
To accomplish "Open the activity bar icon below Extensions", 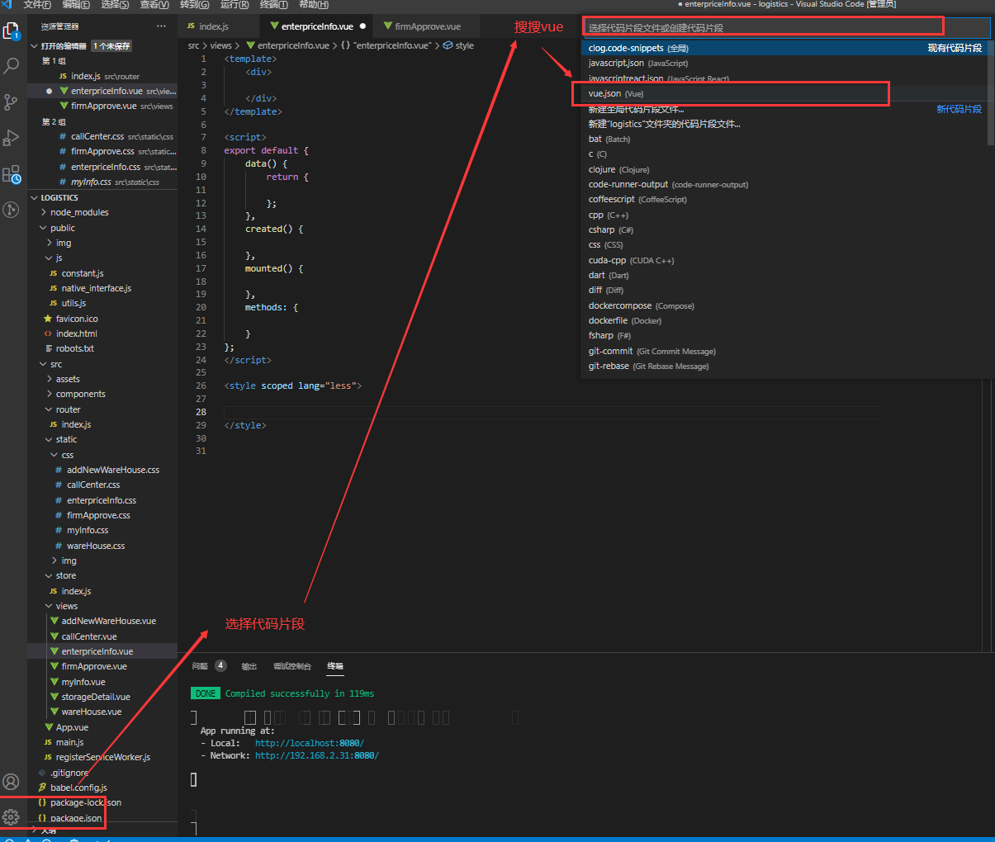I will (x=11, y=210).
